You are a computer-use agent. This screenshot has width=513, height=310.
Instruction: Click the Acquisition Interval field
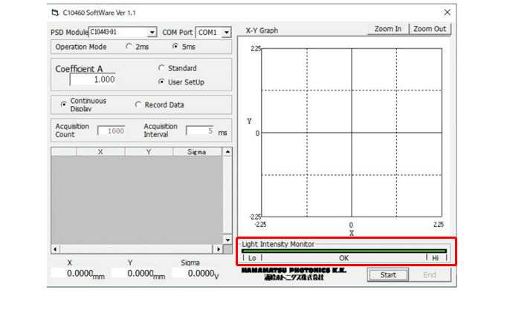pos(199,131)
